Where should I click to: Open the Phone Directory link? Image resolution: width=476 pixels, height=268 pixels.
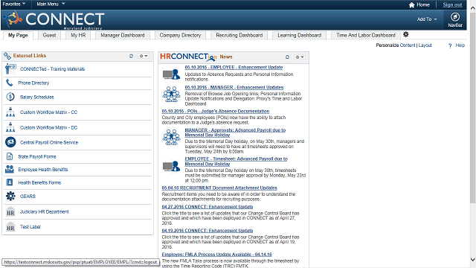pyautogui.click(x=33, y=83)
